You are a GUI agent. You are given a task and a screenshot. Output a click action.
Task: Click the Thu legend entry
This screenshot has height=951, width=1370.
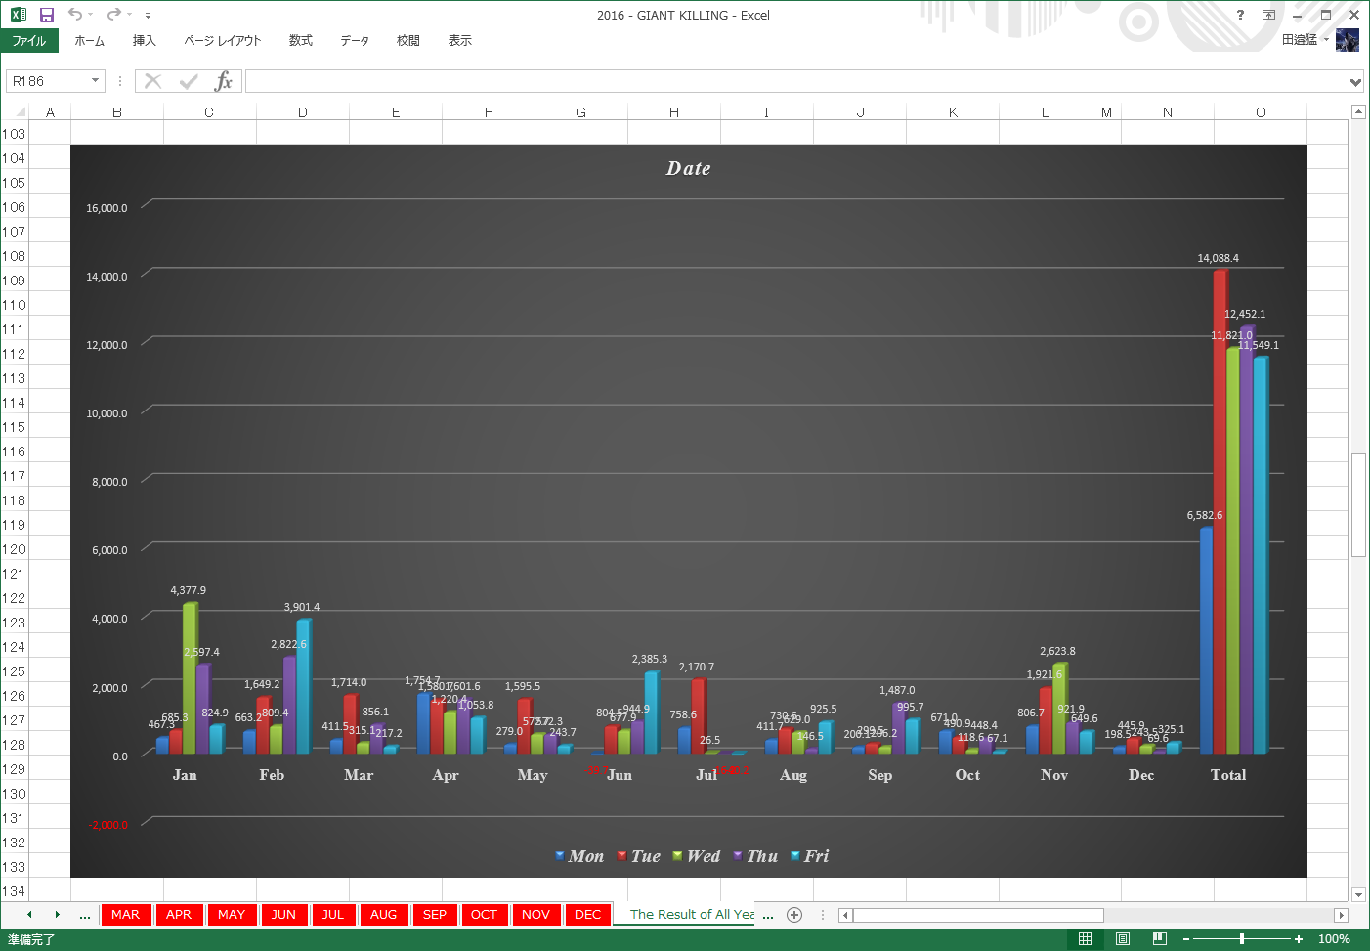point(755,856)
